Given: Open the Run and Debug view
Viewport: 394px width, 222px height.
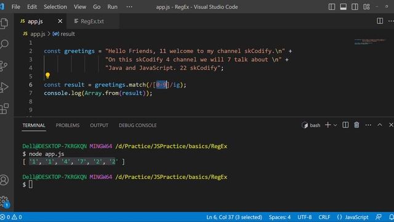Looking at the screenshot, I should 4,88.
